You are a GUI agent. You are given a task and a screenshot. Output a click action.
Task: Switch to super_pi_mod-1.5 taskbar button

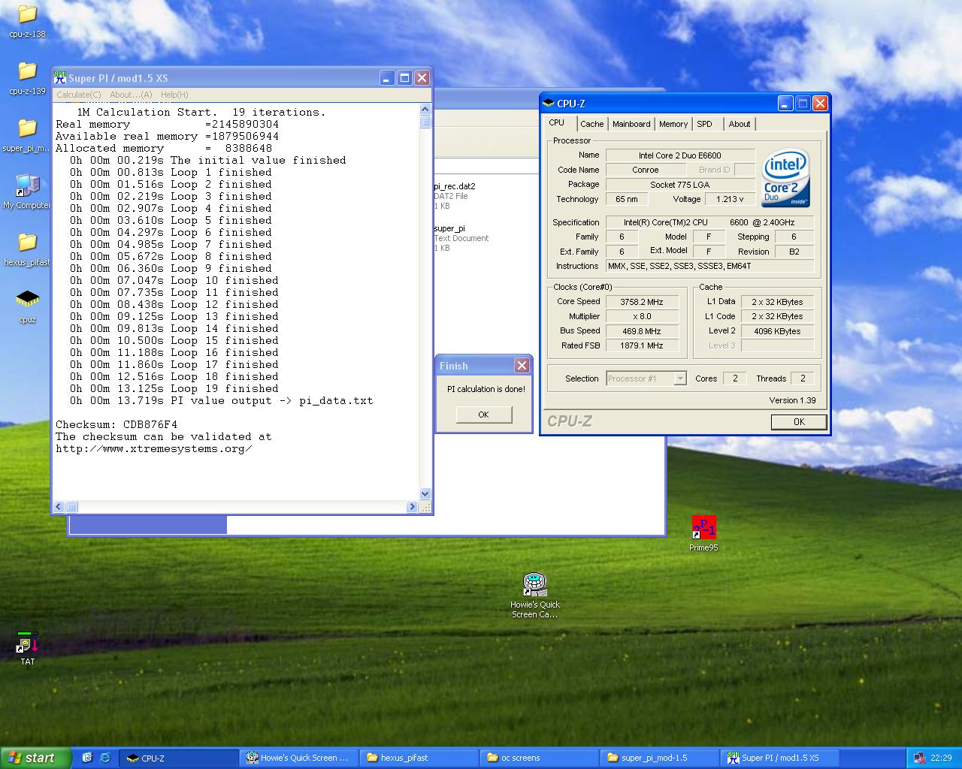tap(660, 758)
